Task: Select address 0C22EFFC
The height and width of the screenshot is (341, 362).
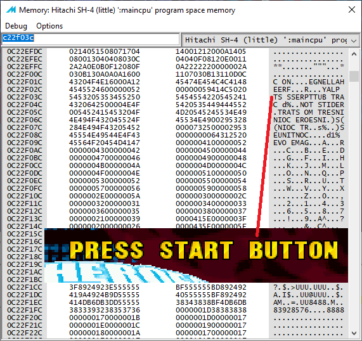Action: [25, 67]
